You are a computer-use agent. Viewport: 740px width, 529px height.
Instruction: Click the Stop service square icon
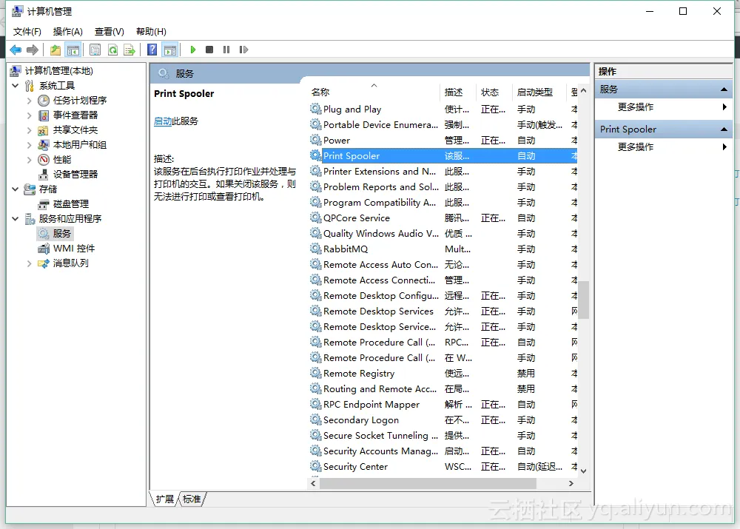pos(209,50)
